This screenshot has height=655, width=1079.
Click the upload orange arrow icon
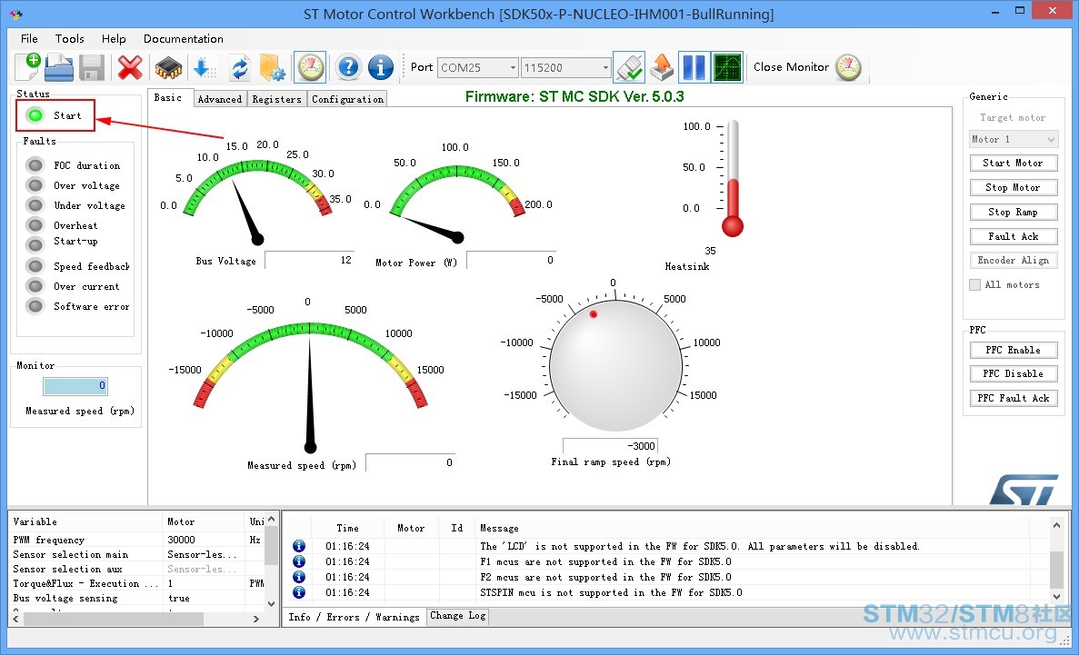661,67
